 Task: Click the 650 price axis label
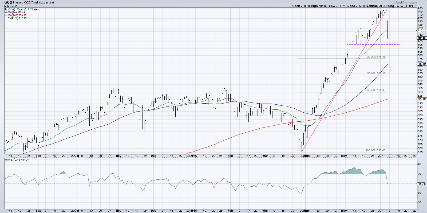[420, 77]
